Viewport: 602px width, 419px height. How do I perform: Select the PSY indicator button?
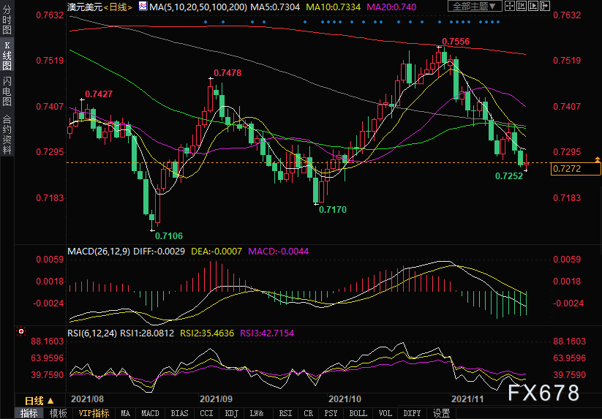[331, 413]
